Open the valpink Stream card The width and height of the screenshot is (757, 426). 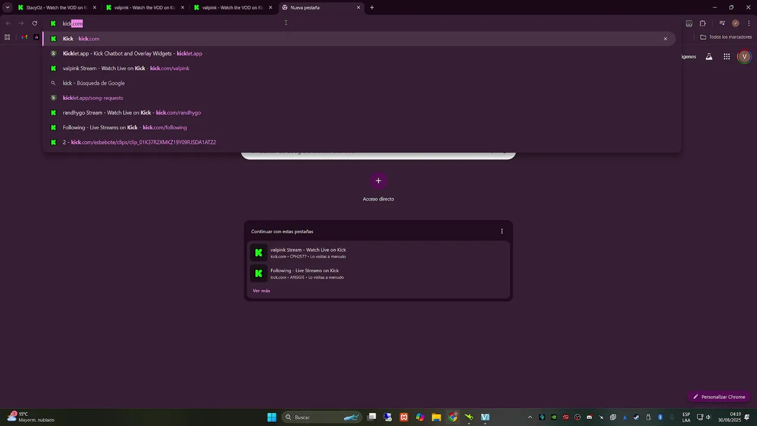point(378,253)
